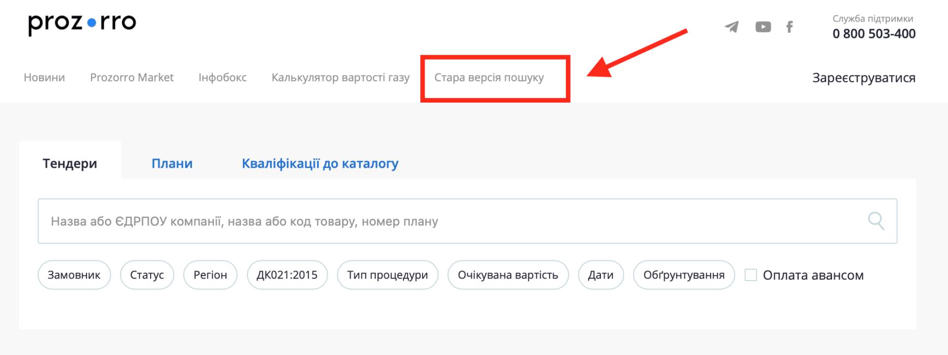Viewport: 948px width, 355px height.
Task: Select the Тендери tab
Action: [x=70, y=163]
